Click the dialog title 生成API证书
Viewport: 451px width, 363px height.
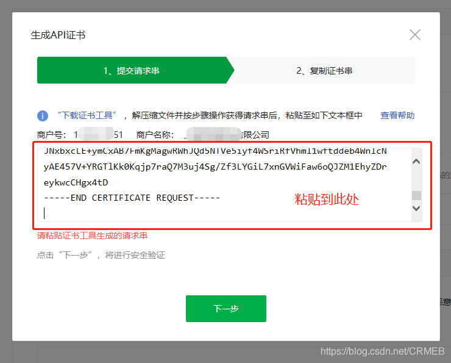point(58,35)
